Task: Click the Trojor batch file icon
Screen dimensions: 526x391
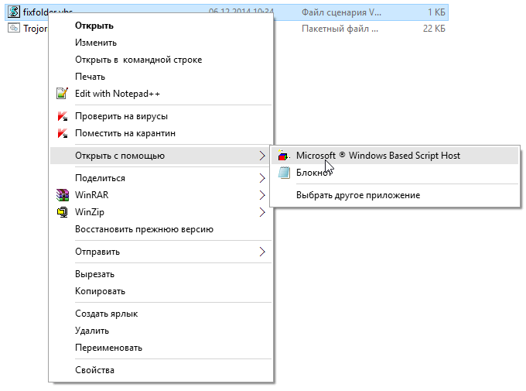Action: point(14,28)
